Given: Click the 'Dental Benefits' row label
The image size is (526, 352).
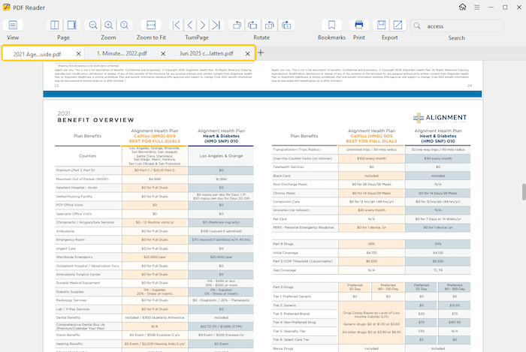Looking at the screenshot, I should [68, 317].
